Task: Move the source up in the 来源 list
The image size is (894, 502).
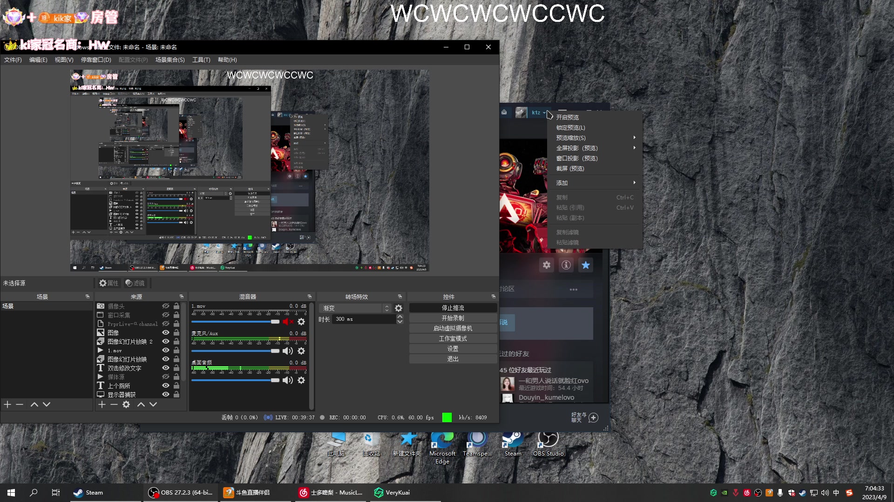Action: click(141, 404)
